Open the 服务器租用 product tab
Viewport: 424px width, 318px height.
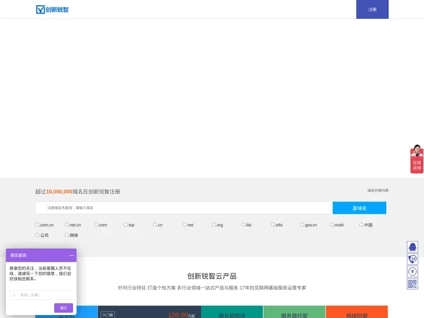point(232,312)
